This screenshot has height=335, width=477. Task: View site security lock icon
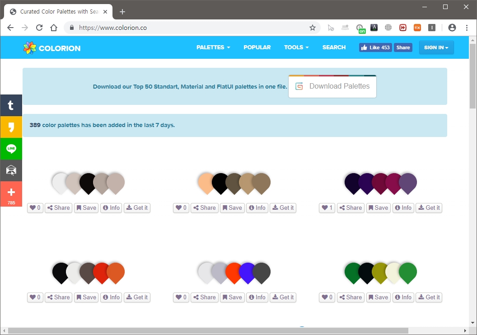click(72, 28)
